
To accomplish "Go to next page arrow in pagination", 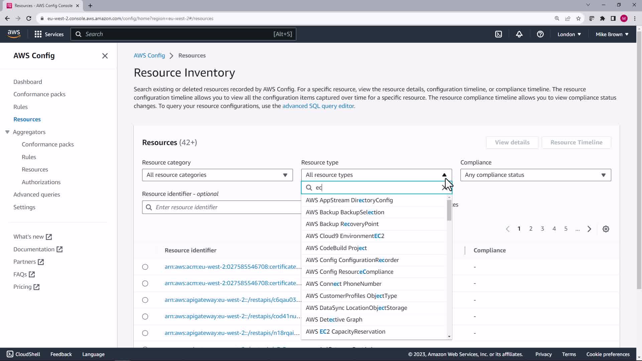I will (x=589, y=229).
